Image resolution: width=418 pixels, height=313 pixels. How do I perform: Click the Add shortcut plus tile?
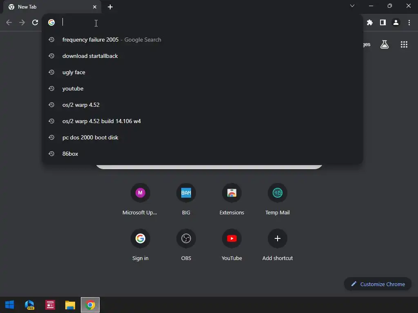(x=278, y=245)
